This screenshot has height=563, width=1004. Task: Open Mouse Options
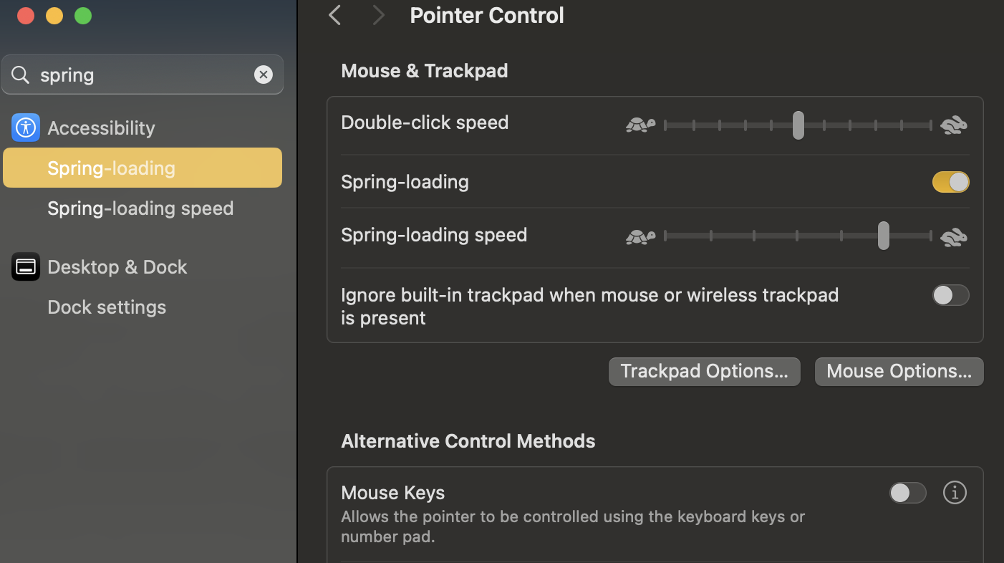[899, 371]
